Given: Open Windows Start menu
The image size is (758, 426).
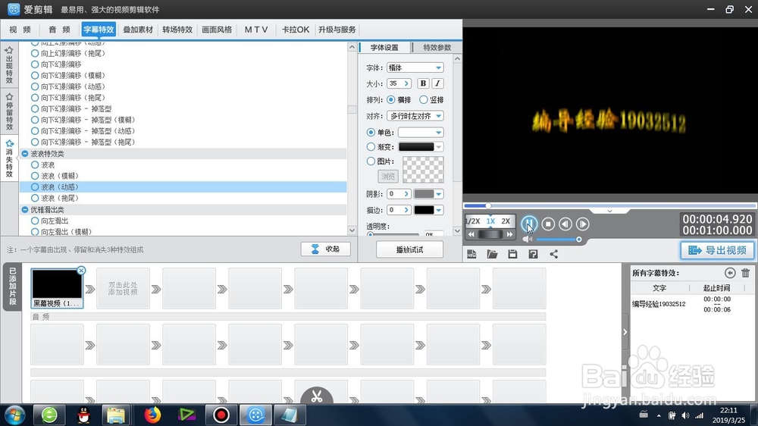Looking at the screenshot, I should click(x=14, y=415).
